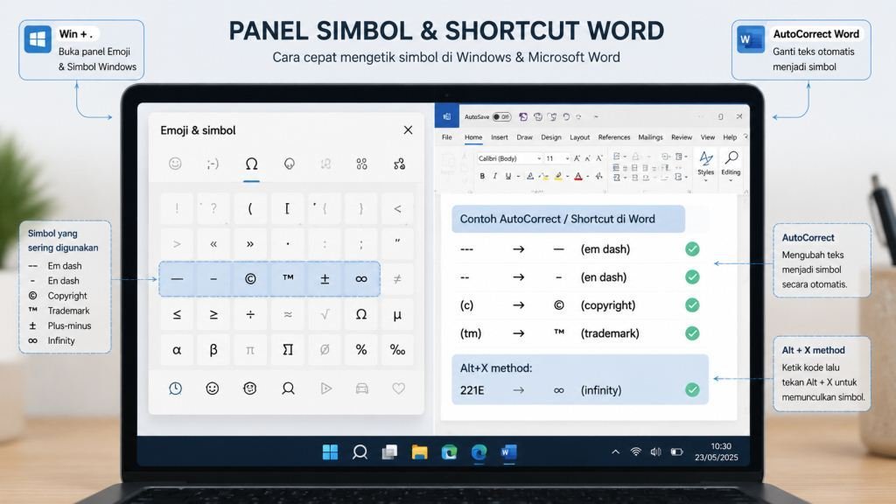Close the Emoji & simbol panel
This screenshot has width=896, height=504.
(408, 129)
